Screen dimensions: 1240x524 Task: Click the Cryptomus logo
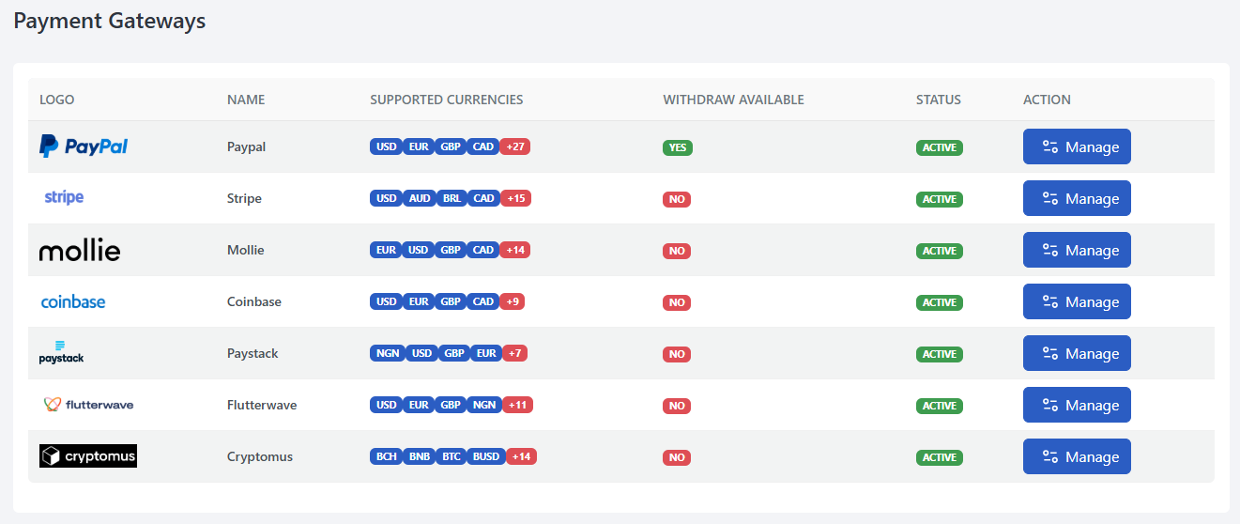pos(88,456)
